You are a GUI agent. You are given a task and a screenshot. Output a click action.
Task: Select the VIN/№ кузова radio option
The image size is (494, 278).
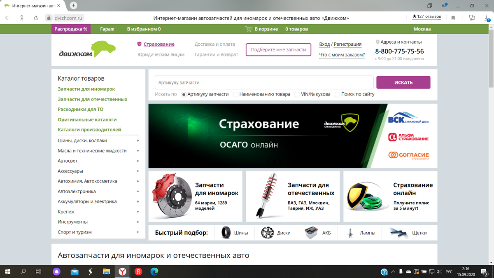tap(297, 94)
